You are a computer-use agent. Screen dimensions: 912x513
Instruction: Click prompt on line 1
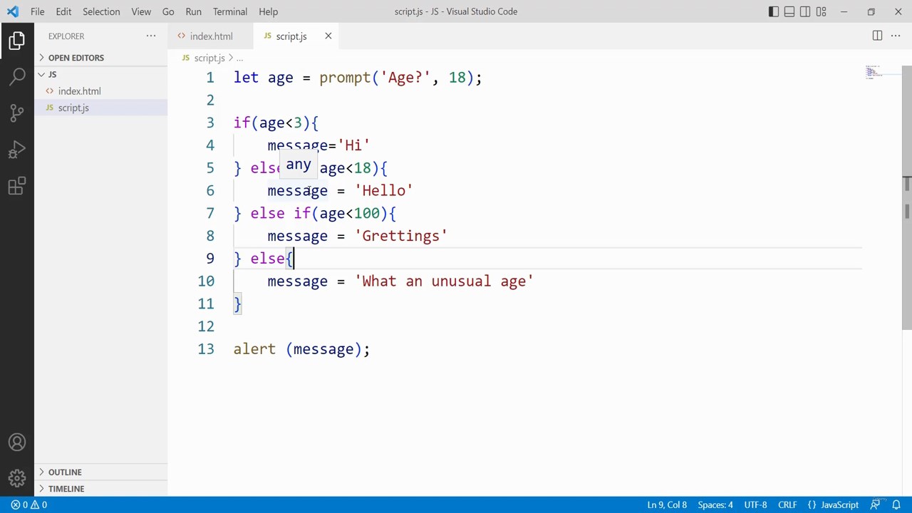(x=345, y=78)
